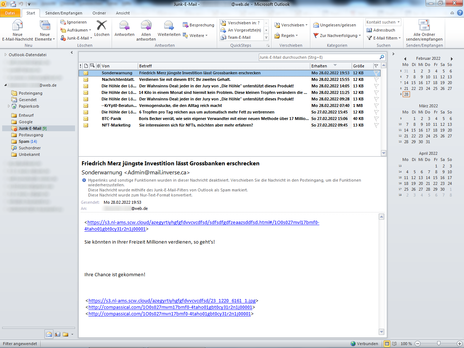Open the Besprechung meeting reply icon
The height and width of the screenshot is (348, 464).
pyautogui.click(x=186, y=24)
